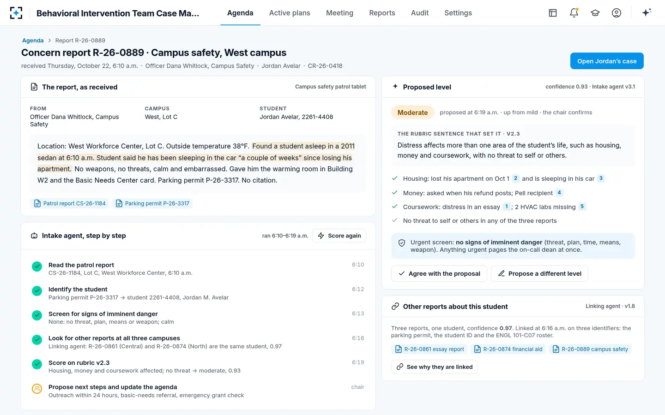The image size is (665, 415).
Task: Open notifications bell icon
Action: coord(574,13)
